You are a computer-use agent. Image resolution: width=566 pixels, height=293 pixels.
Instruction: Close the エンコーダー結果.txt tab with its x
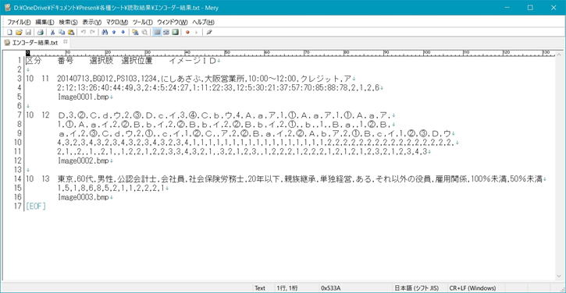(x=66, y=42)
